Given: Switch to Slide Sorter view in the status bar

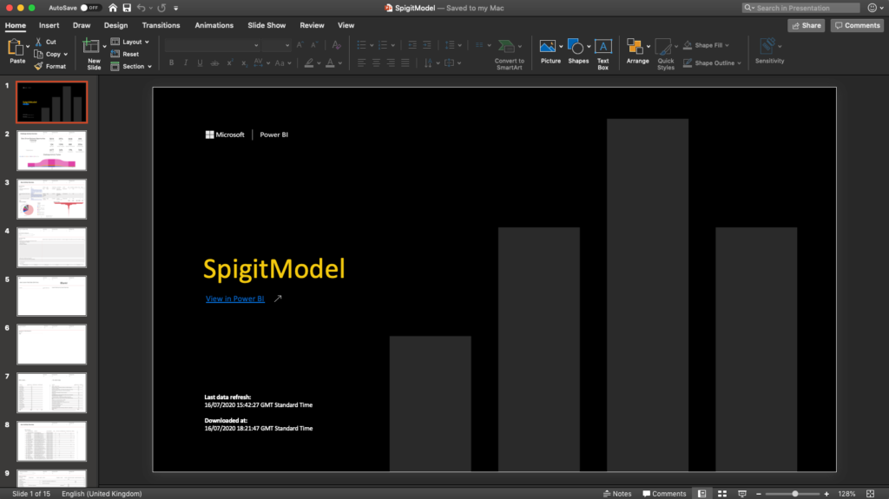Looking at the screenshot, I should coord(721,494).
